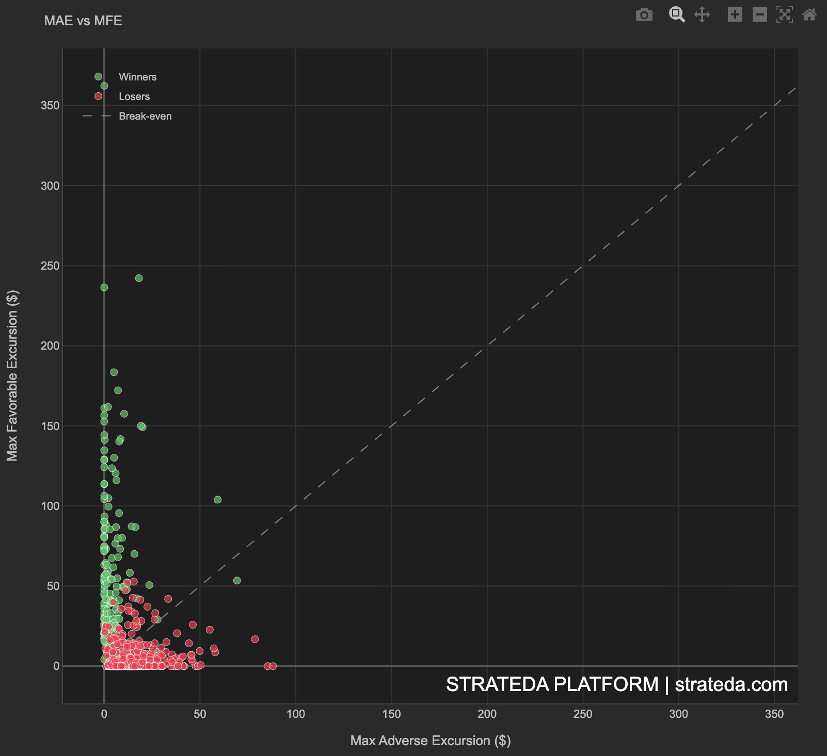Screen dimensions: 827x756
Task: Activate the box zoom tool
Action: 677,15
